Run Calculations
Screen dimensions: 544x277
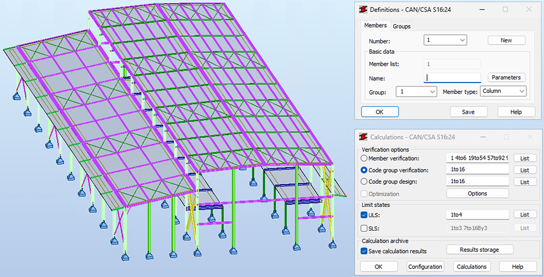[472, 267]
